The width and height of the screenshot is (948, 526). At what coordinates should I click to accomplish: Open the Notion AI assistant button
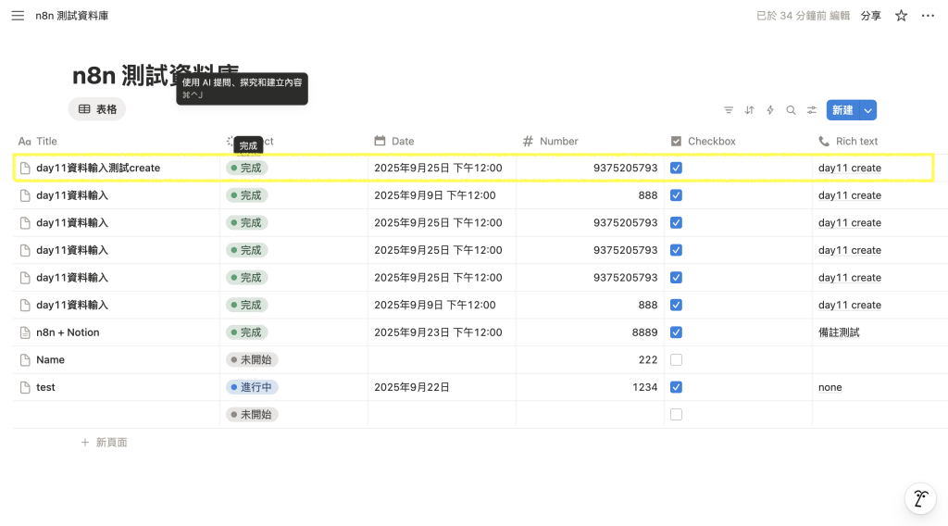pos(920,498)
